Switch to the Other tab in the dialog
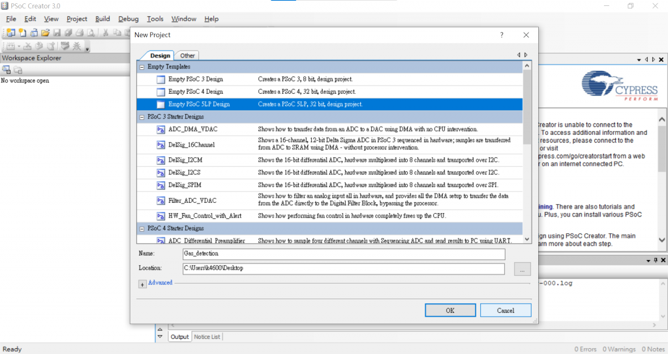 [187, 55]
